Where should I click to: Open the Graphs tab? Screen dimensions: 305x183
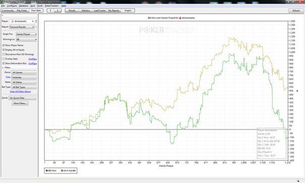coord(128,11)
